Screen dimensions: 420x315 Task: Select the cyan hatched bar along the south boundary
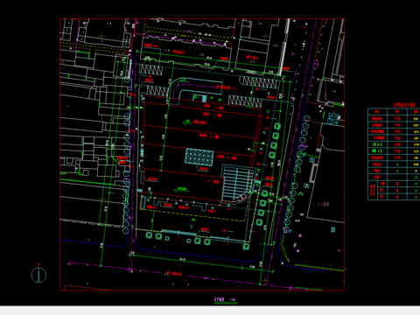click(x=178, y=233)
